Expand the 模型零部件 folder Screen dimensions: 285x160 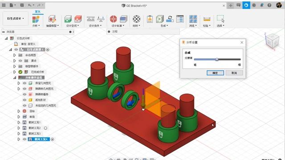(x=15, y=66)
